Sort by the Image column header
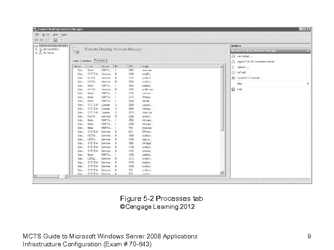The image size is (334, 250). pyautogui.click(x=147, y=66)
